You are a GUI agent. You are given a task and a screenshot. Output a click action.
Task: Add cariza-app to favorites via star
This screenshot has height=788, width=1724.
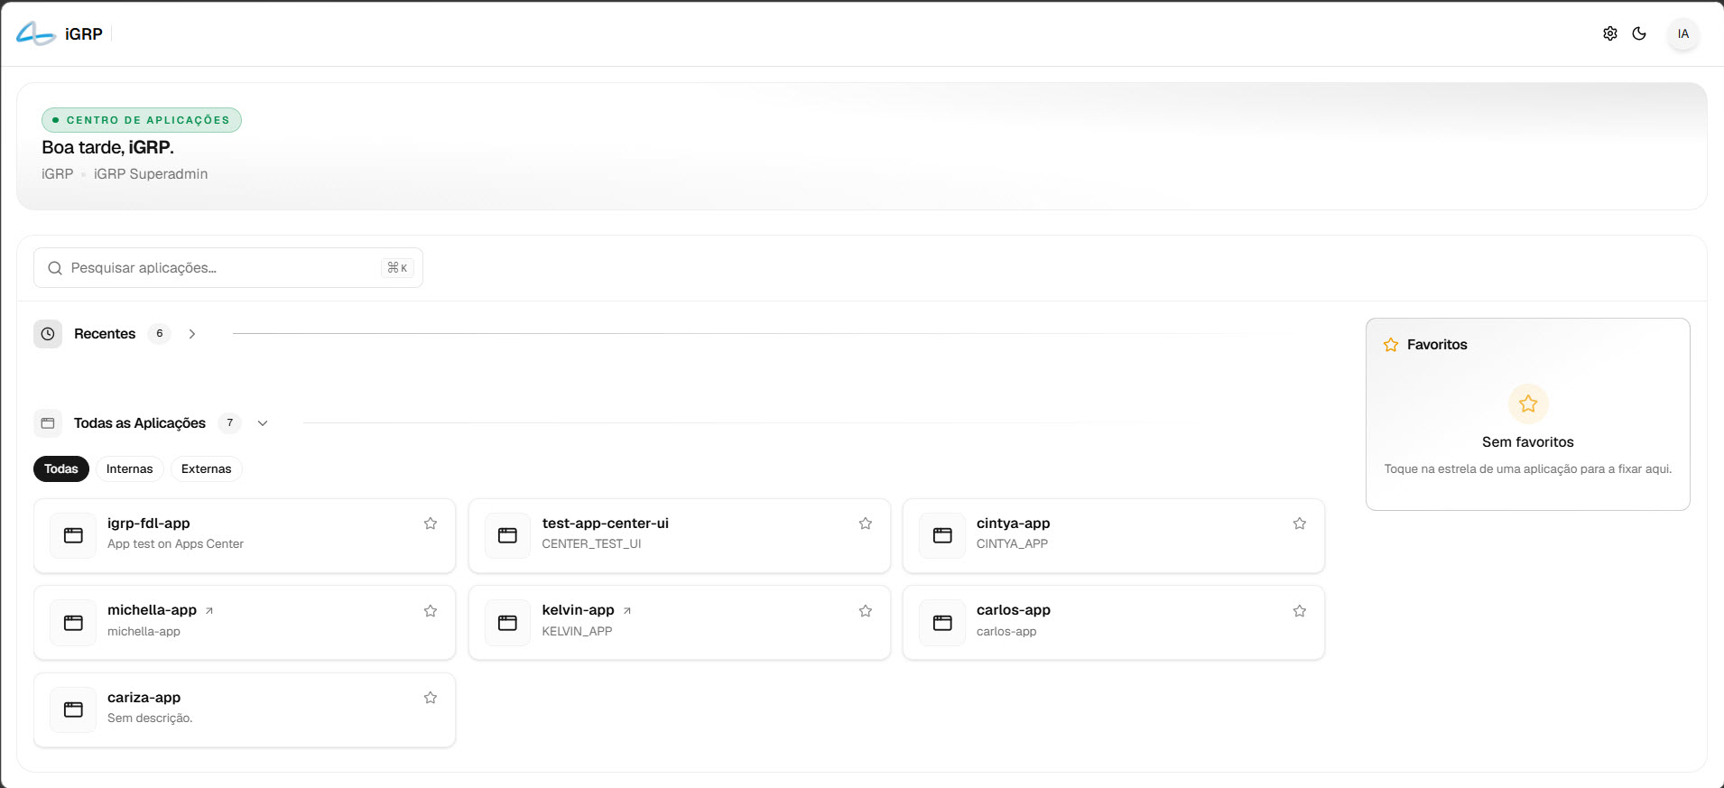(431, 698)
